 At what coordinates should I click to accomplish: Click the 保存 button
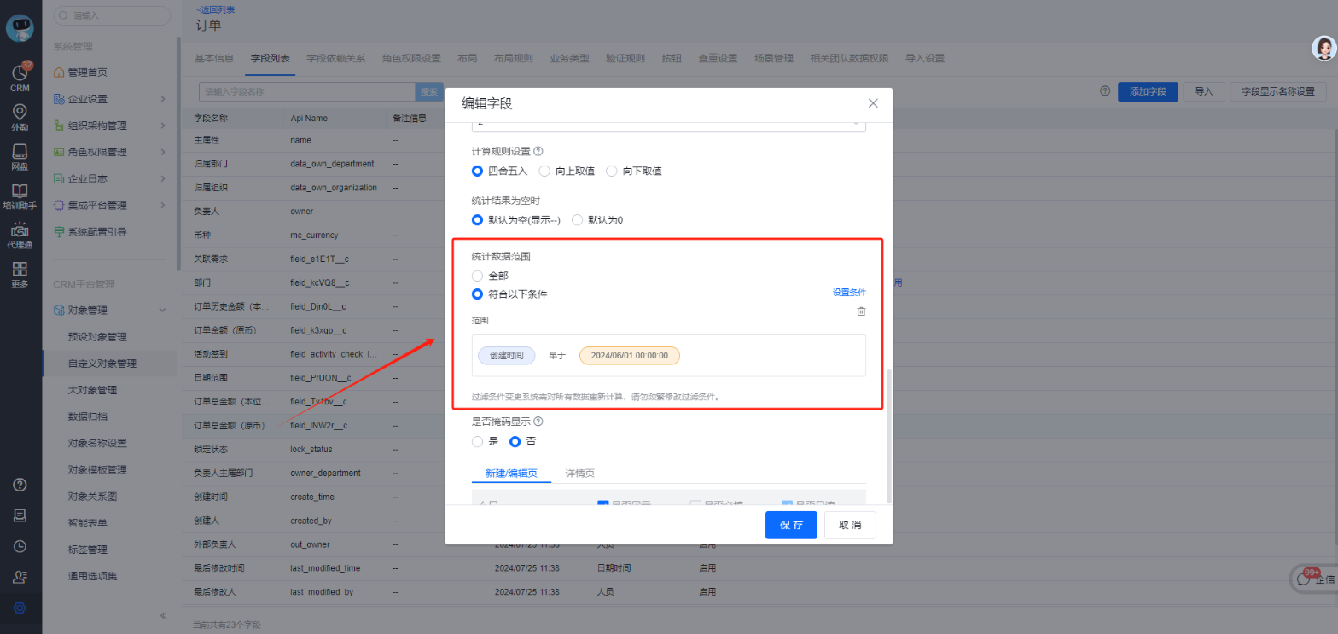coord(791,525)
